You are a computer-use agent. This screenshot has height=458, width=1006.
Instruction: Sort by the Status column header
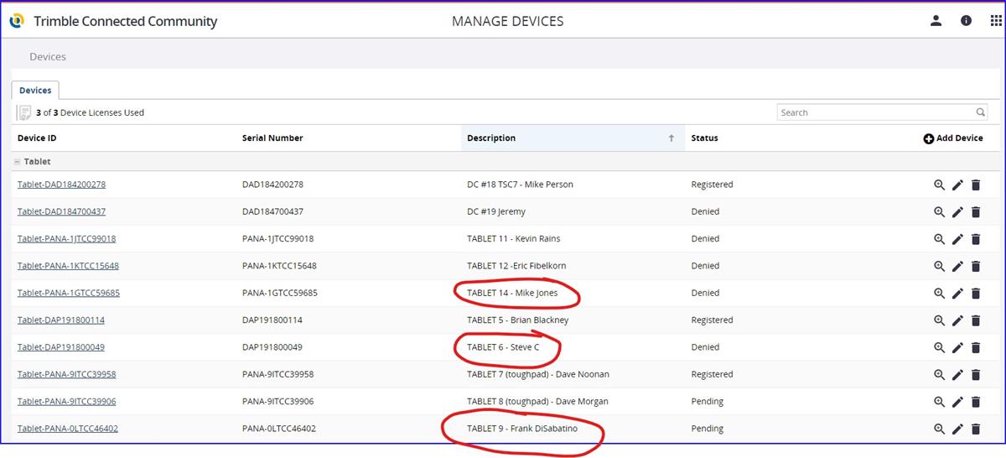coord(704,138)
